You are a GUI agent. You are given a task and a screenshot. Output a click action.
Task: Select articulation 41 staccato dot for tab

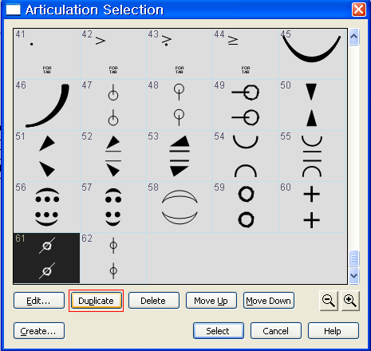(x=47, y=54)
